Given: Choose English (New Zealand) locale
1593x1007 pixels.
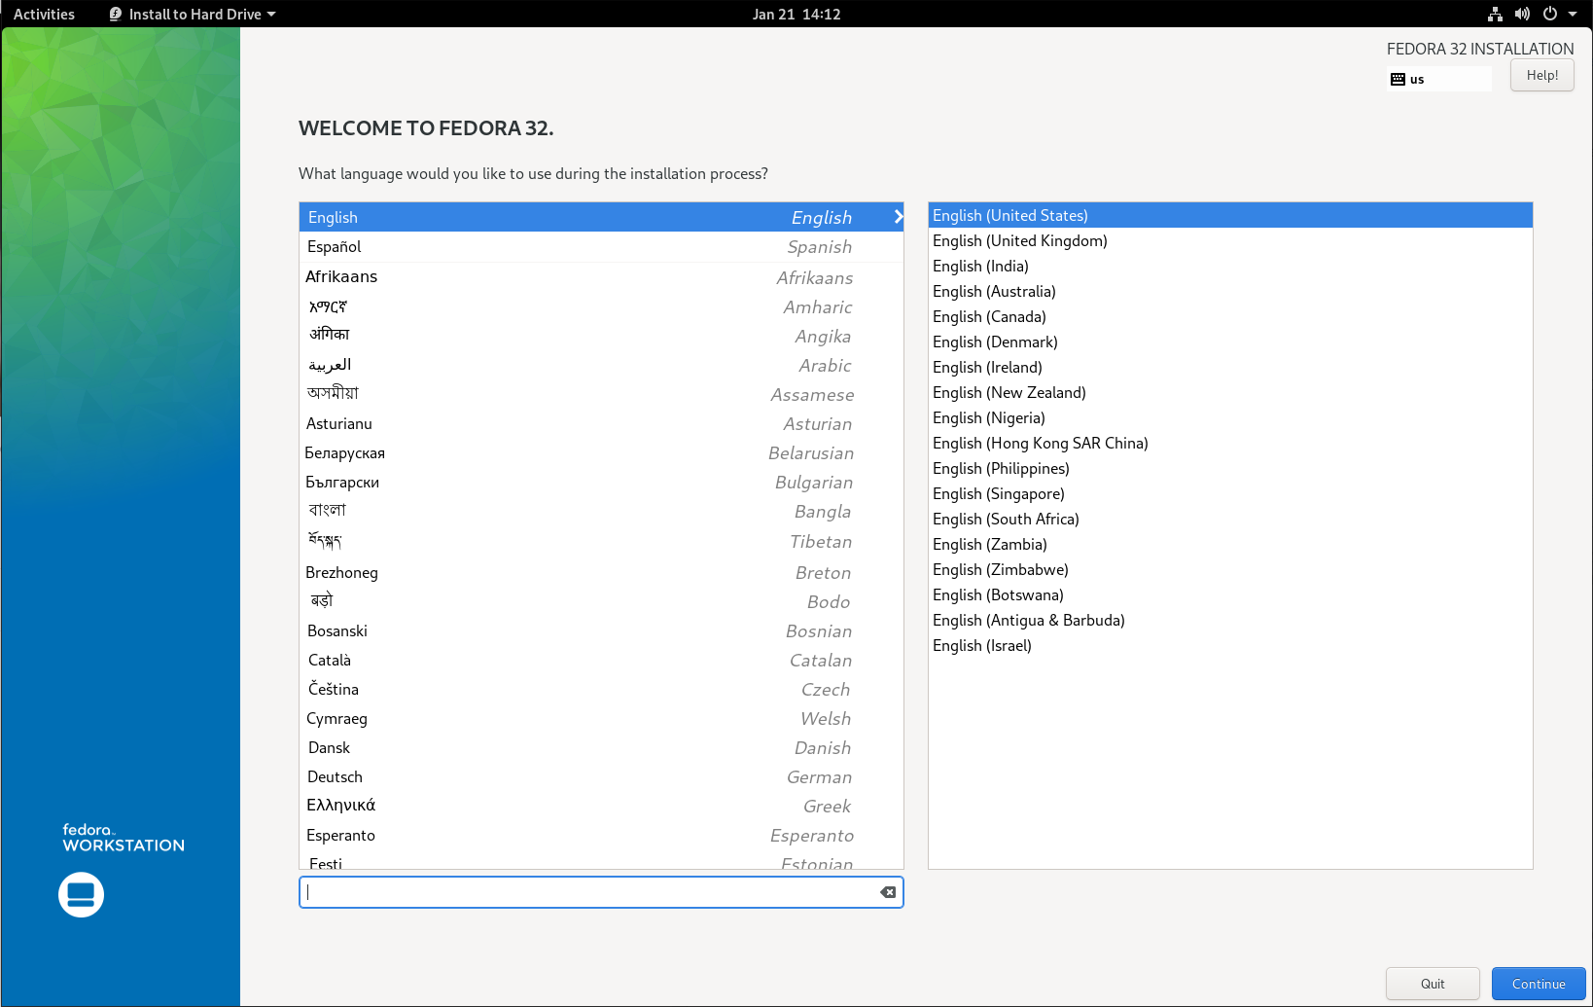Looking at the screenshot, I should 1230,392.
